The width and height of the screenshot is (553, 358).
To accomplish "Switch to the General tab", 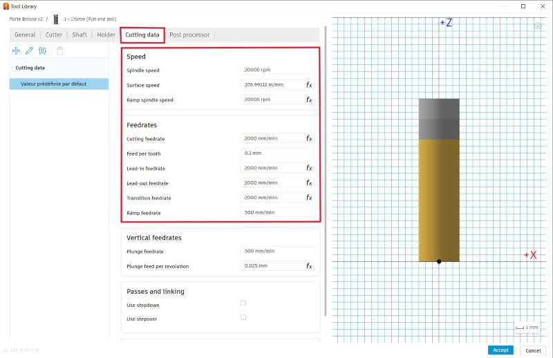I will tap(25, 35).
